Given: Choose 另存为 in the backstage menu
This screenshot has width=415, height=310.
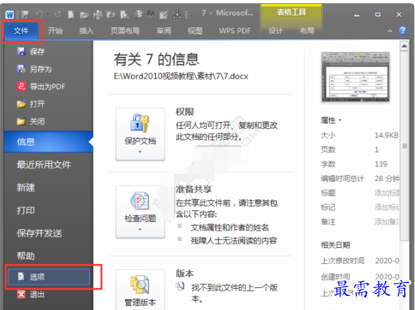Looking at the screenshot, I should click(34, 69).
